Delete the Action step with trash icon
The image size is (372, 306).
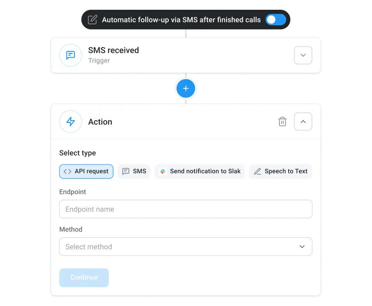[x=282, y=122]
